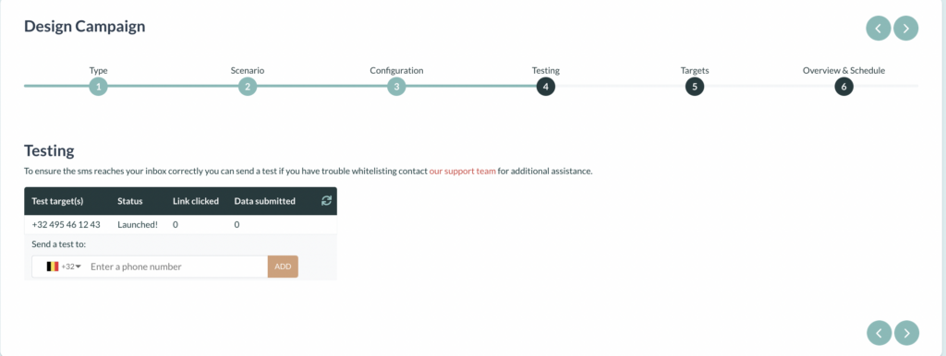Go to next step using top arrow

[905, 29]
